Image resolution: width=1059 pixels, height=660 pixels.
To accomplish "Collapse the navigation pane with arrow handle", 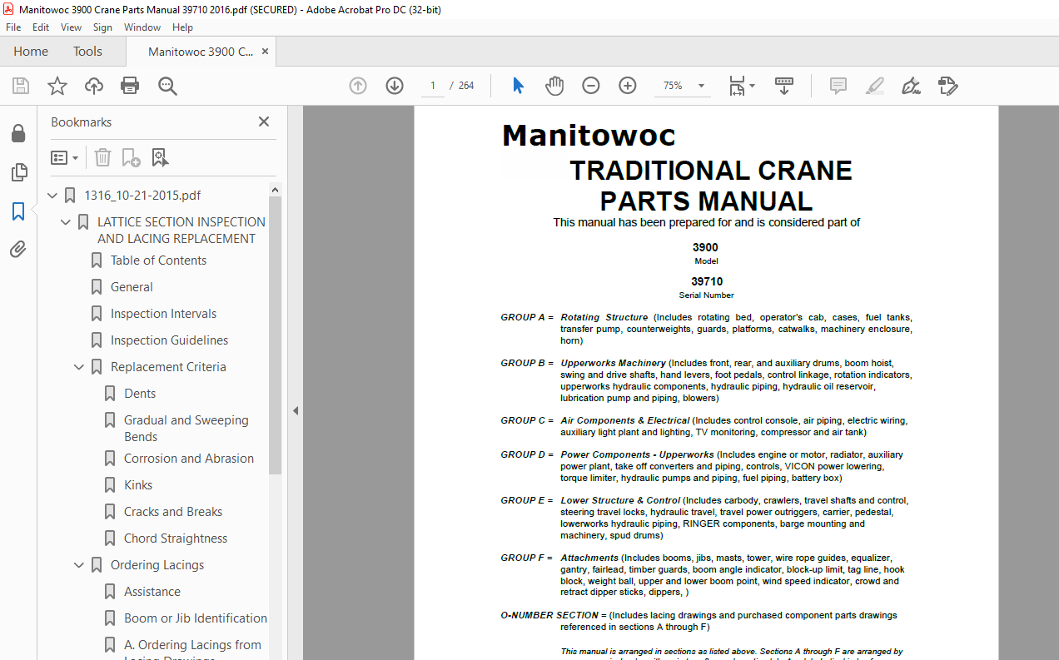I will [295, 410].
